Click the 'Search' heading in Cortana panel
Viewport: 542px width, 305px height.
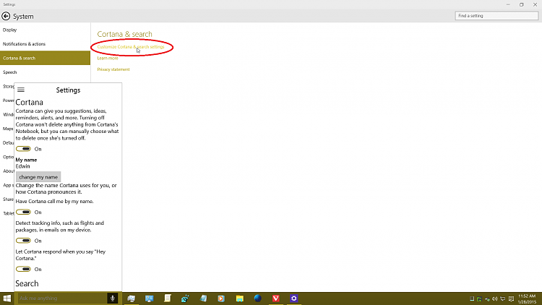[27, 283]
